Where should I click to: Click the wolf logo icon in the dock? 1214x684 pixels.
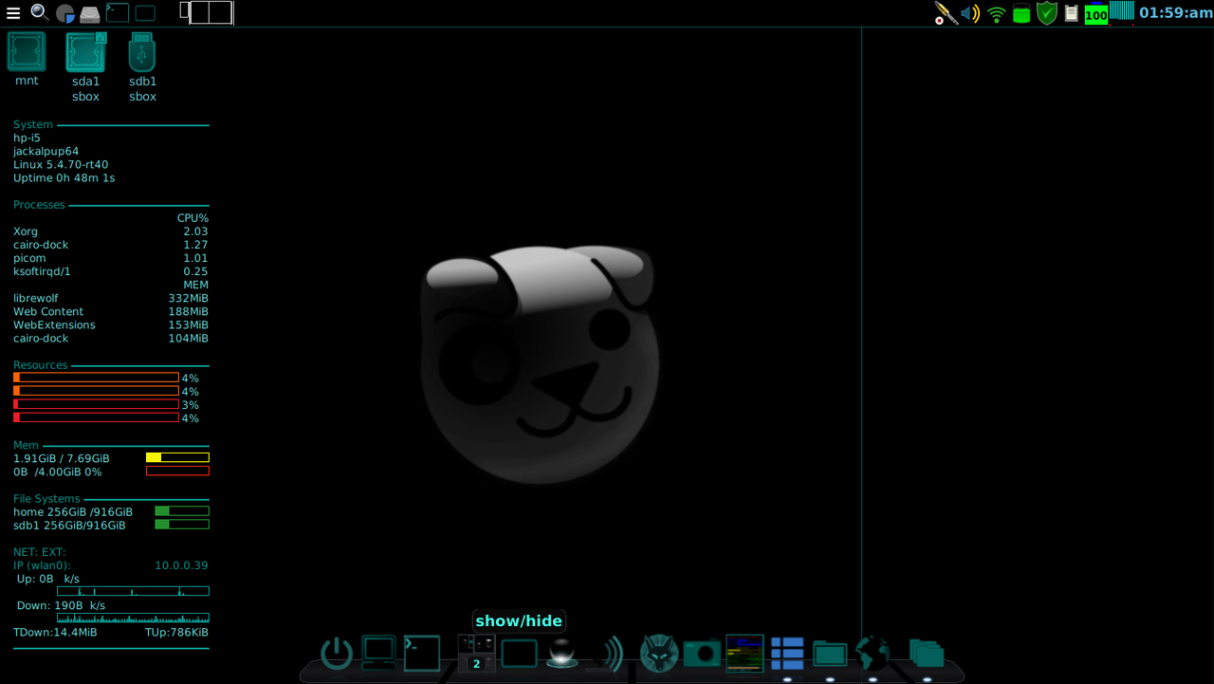click(x=659, y=654)
